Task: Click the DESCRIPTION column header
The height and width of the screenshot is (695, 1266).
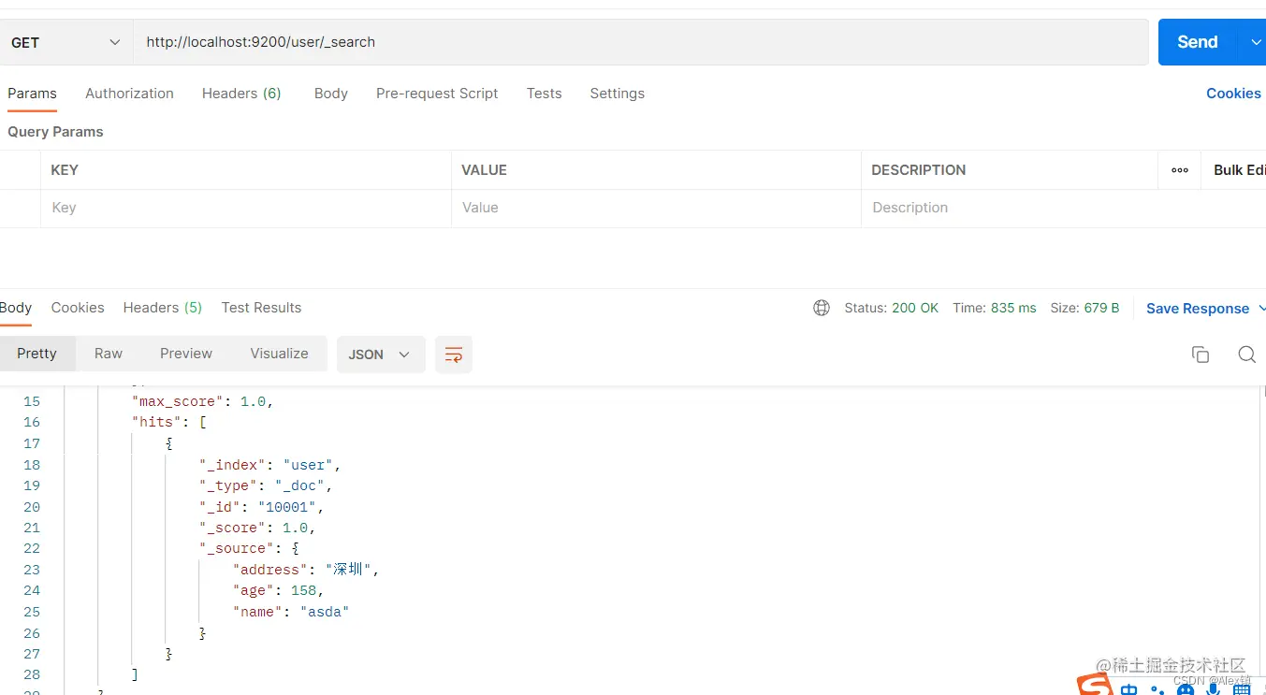Action: [918, 170]
